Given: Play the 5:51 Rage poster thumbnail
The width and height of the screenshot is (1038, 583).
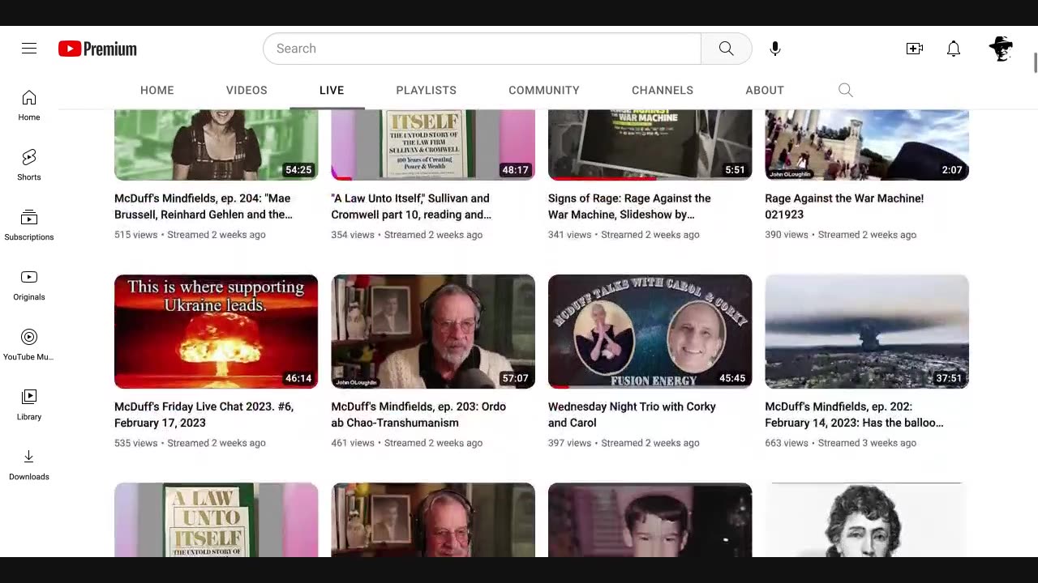Looking at the screenshot, I should [650, 145].
